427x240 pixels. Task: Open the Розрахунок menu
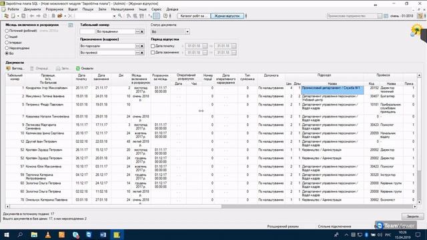55,9
